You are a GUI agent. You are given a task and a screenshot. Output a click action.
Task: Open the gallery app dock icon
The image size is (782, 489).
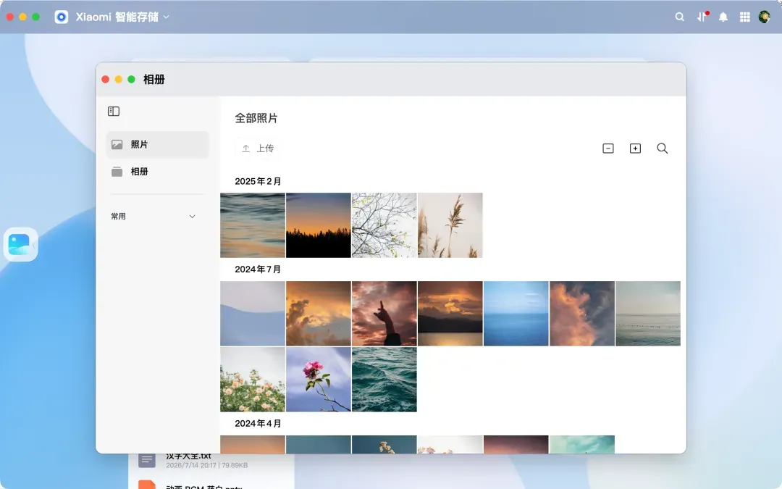tap(20, 245)
